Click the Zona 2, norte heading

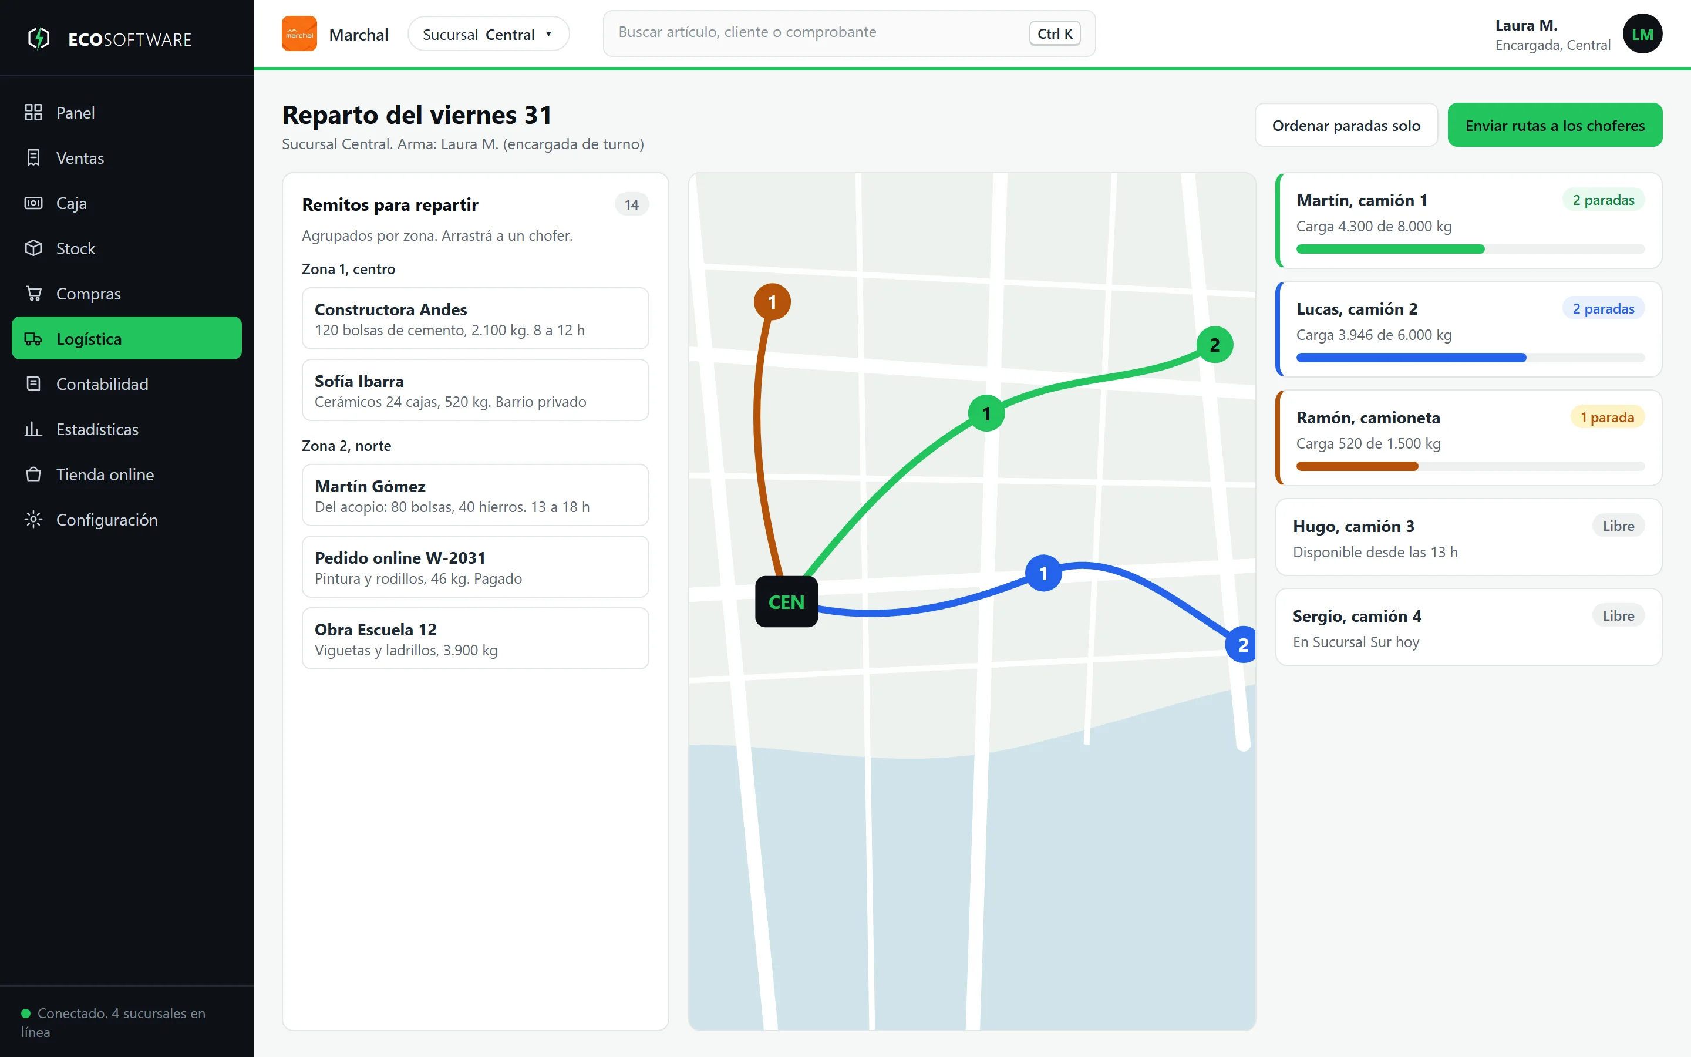346,446
